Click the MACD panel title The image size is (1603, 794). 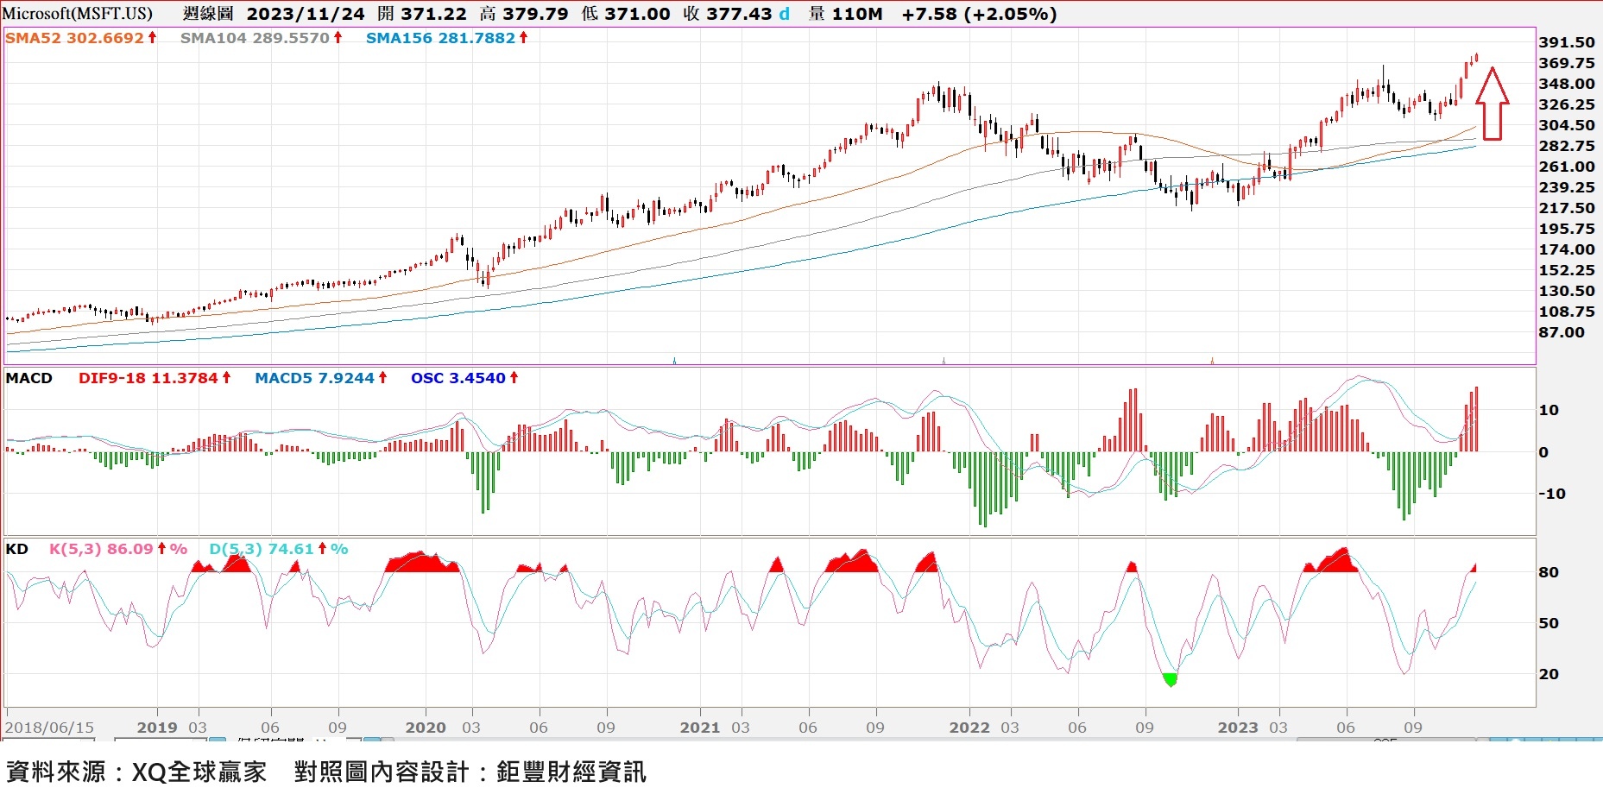point(28,378)
